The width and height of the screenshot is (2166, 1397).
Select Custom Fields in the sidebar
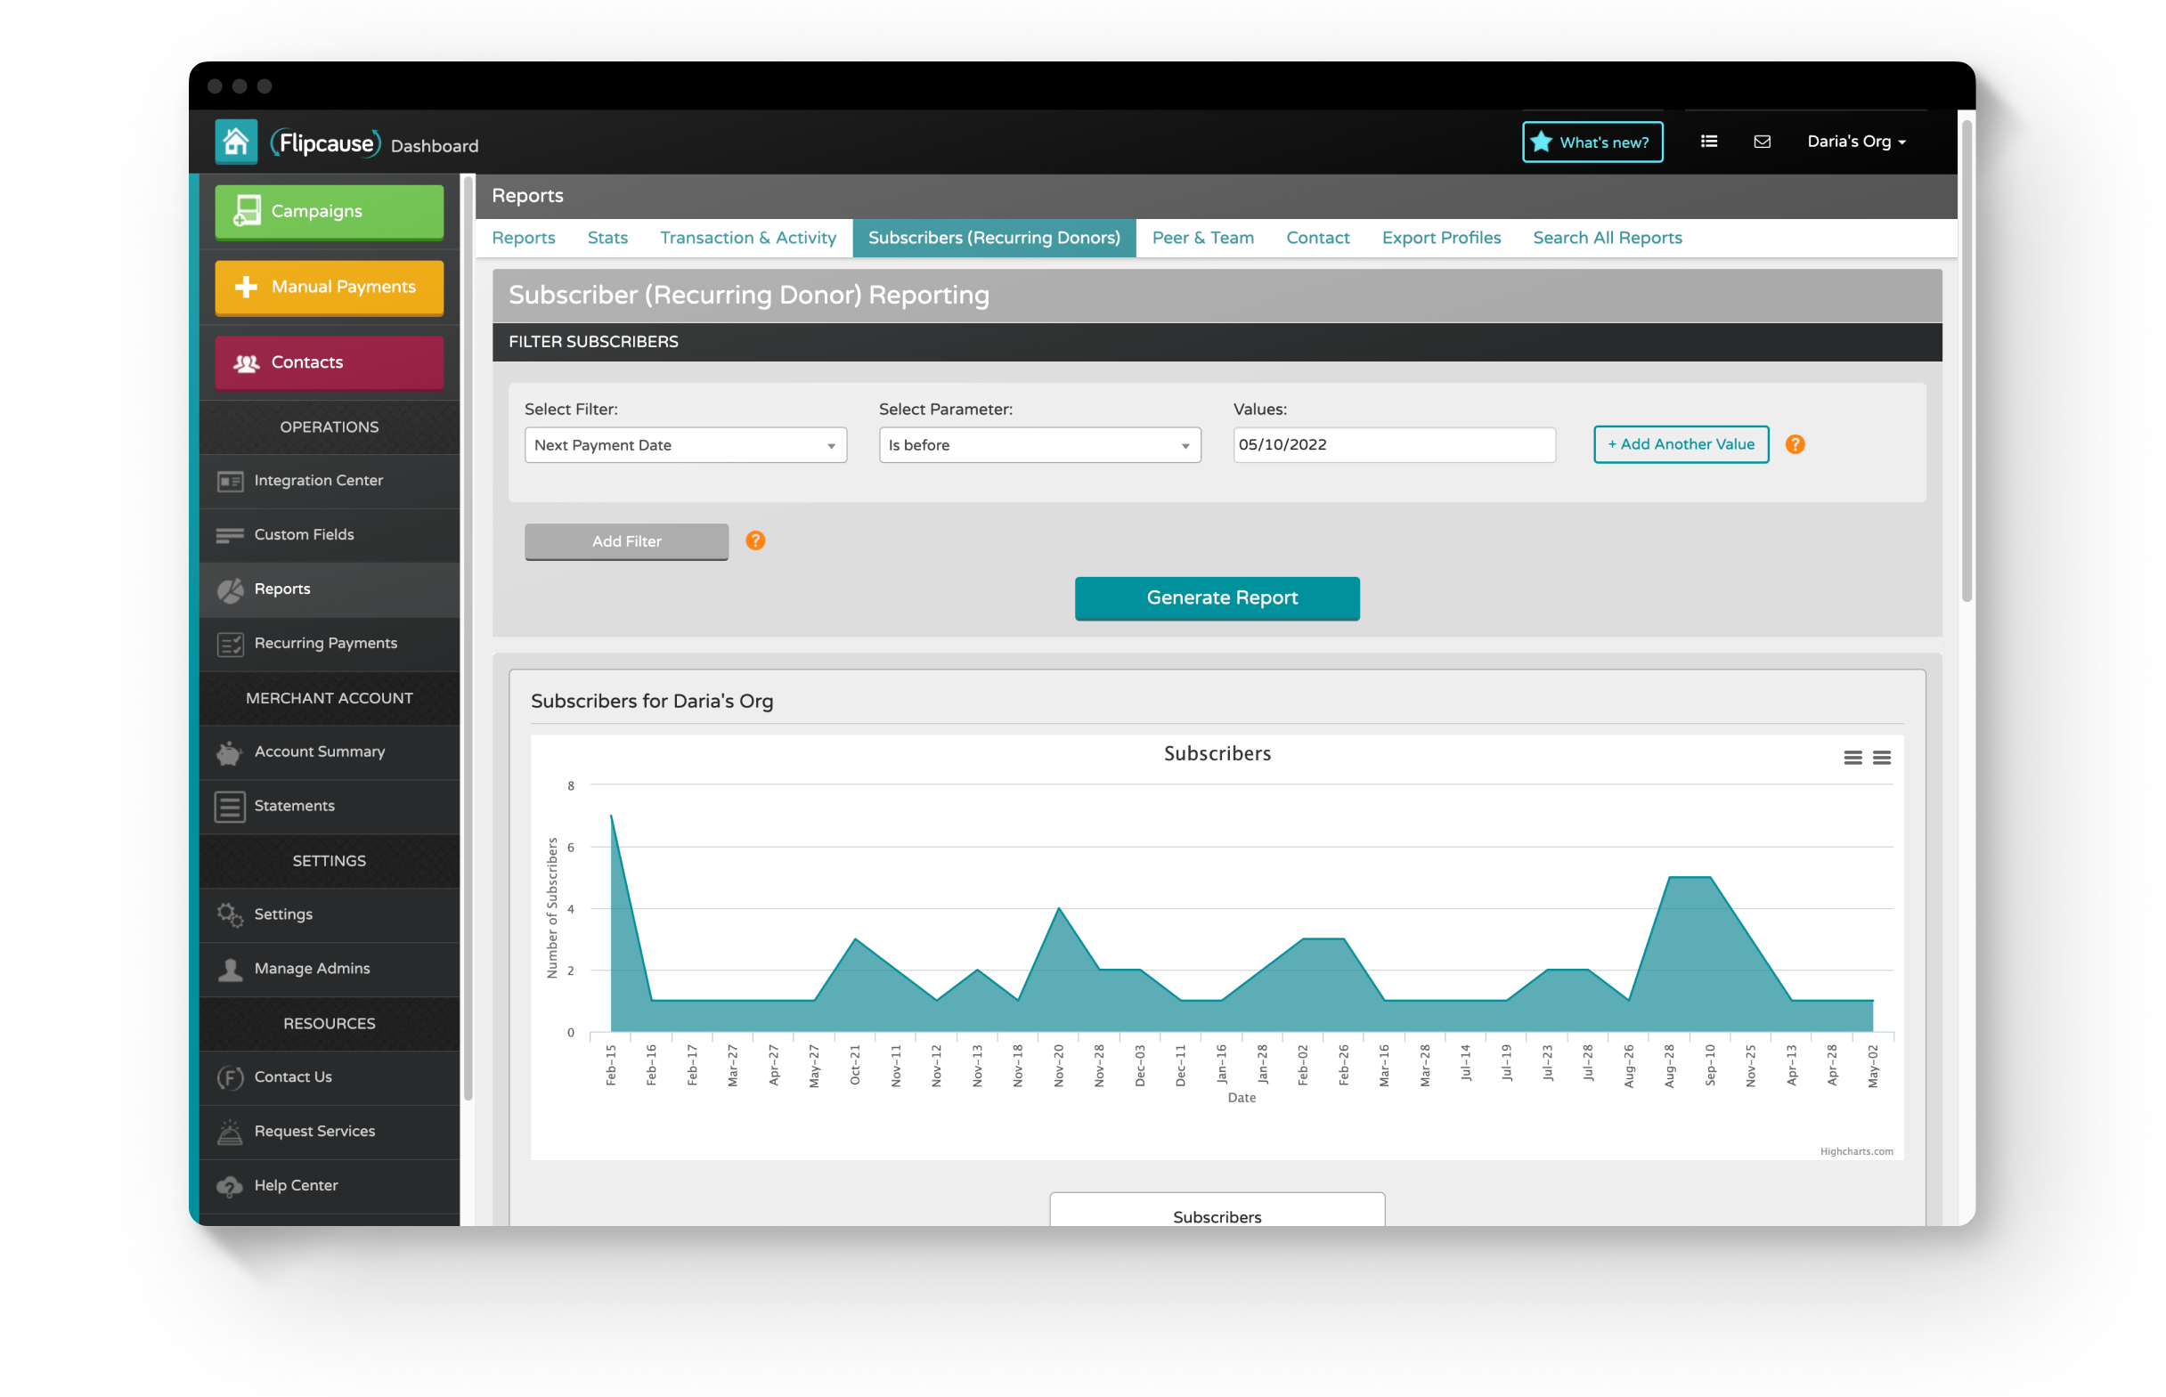click(304, 534)
